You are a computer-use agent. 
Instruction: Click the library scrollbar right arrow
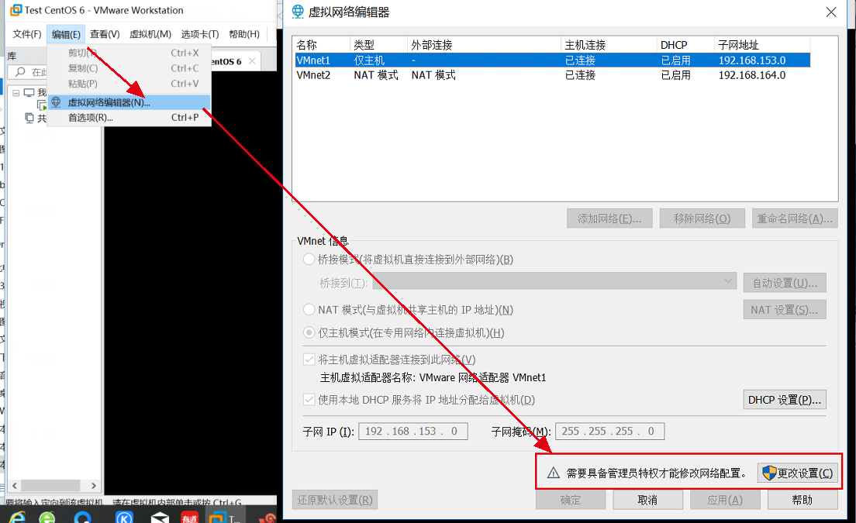tap(93, 485)
